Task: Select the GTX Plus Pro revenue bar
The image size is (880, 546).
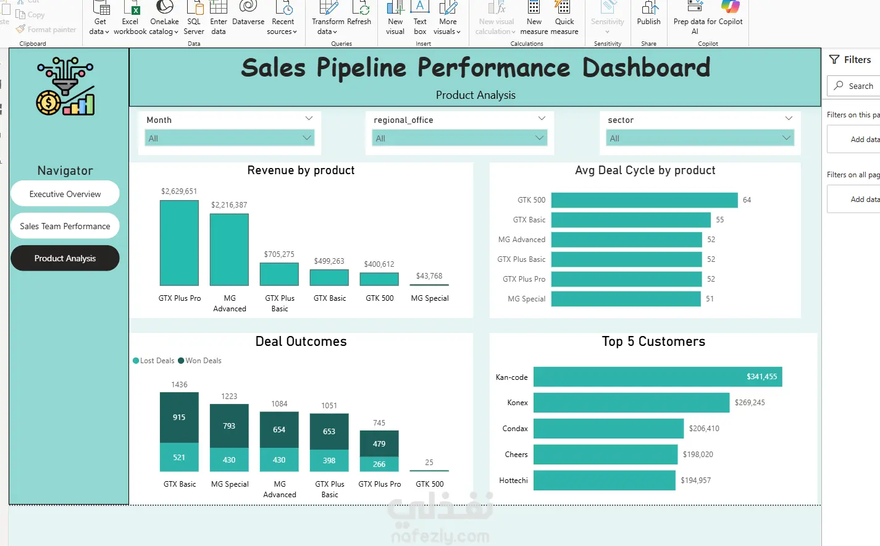Action: click(x=179, y=243)
